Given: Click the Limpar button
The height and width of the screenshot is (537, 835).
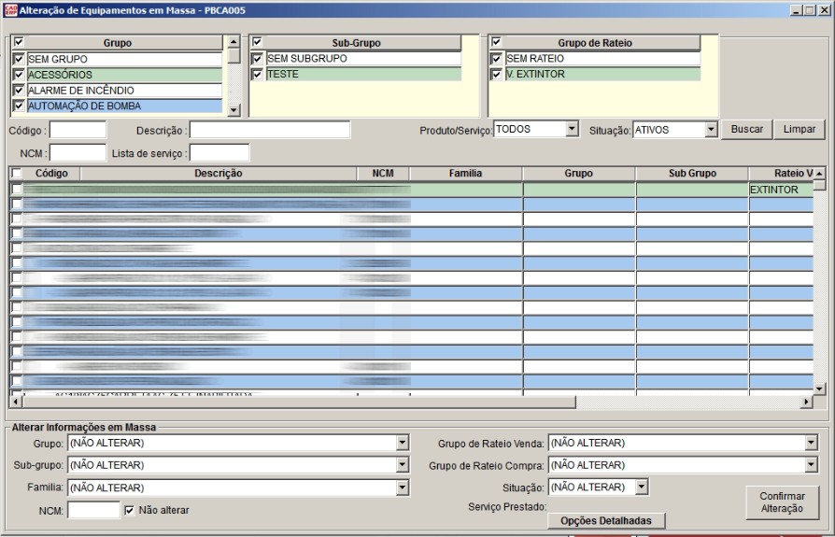Looking at the screenshot, I should coord(799,129).
